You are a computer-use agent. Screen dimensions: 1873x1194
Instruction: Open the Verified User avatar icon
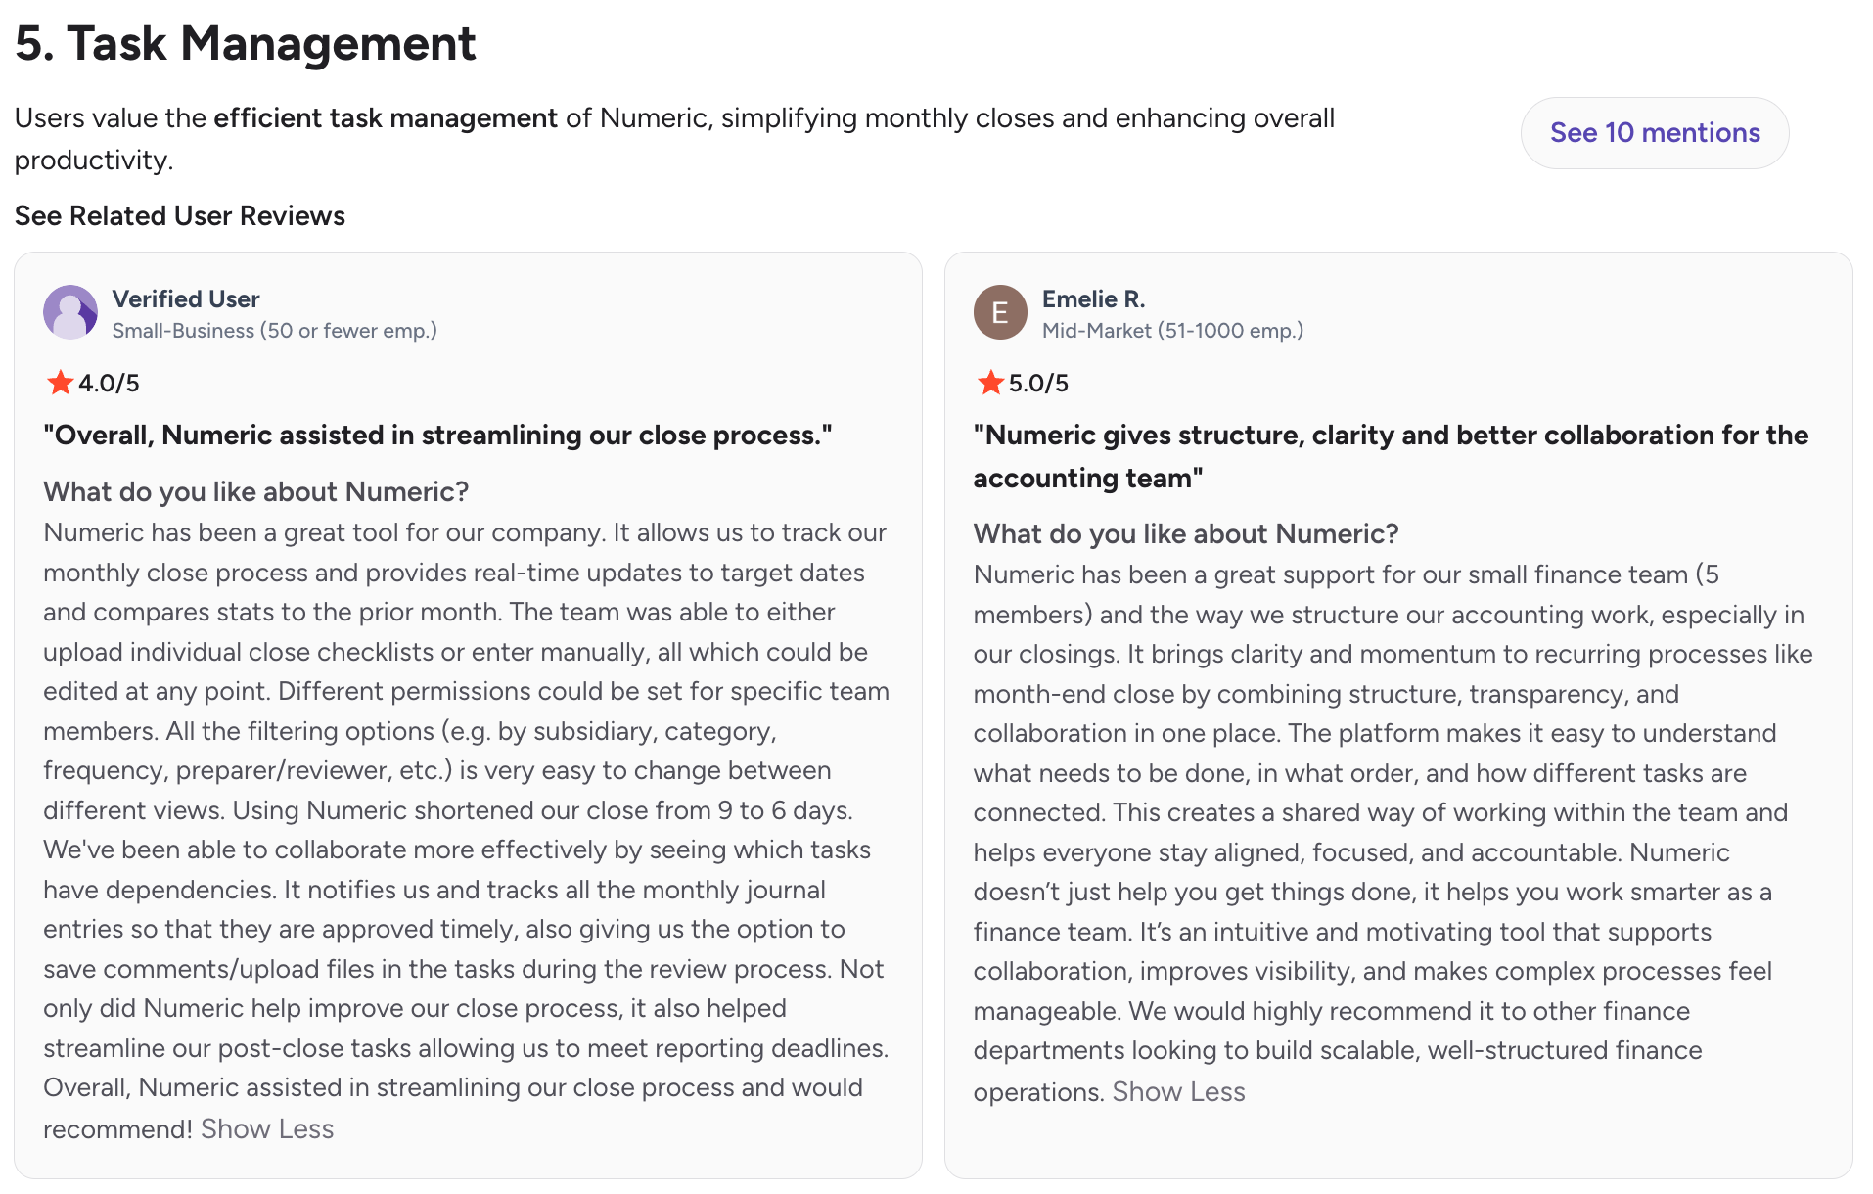coord(70,312)
